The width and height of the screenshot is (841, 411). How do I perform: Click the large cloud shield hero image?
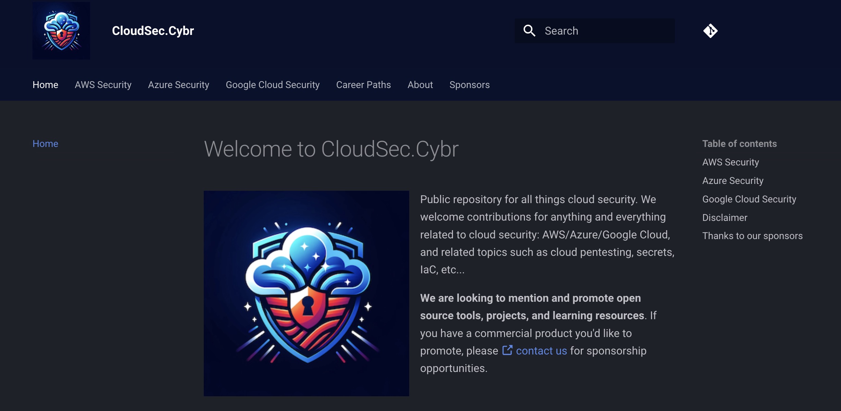click(x=306, y=293)
